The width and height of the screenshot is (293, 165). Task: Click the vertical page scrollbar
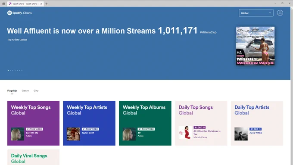tap(292, 86)
